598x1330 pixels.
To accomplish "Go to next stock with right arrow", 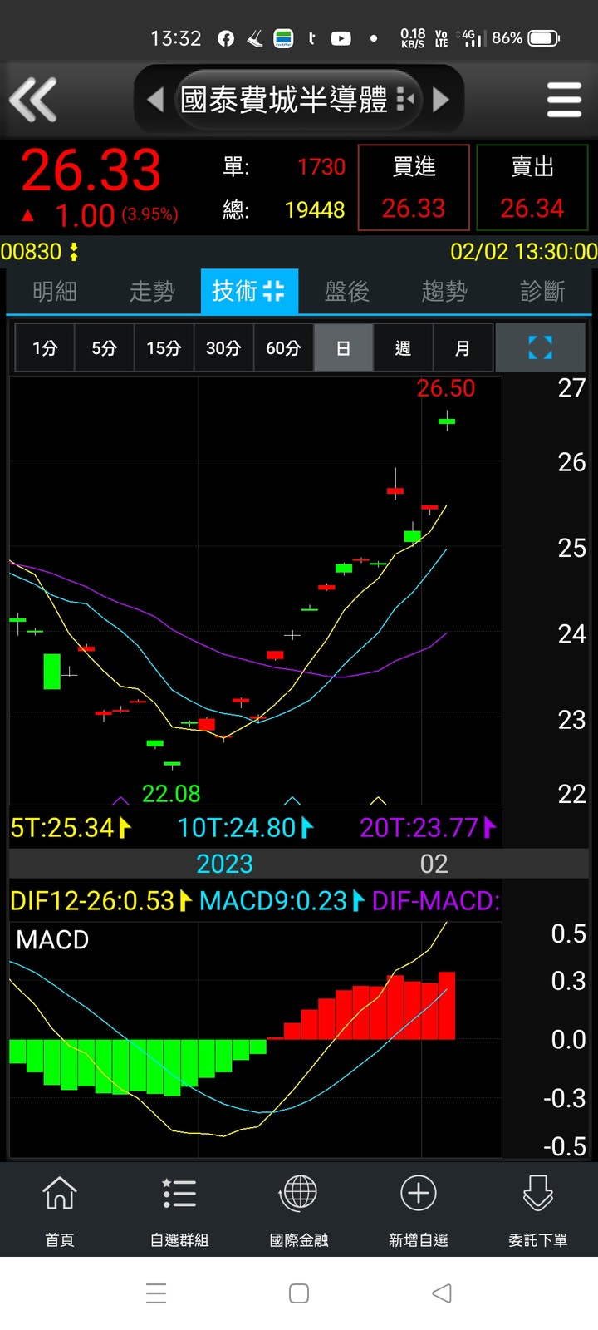I will click(441, 100).
